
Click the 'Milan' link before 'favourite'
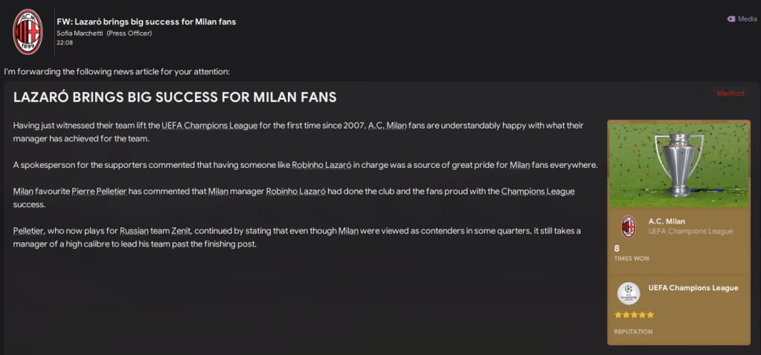(x=23, y=191)
